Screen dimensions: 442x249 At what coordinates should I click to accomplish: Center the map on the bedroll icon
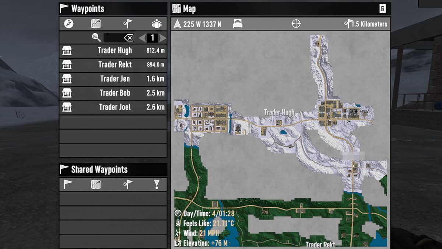[238, 24]
